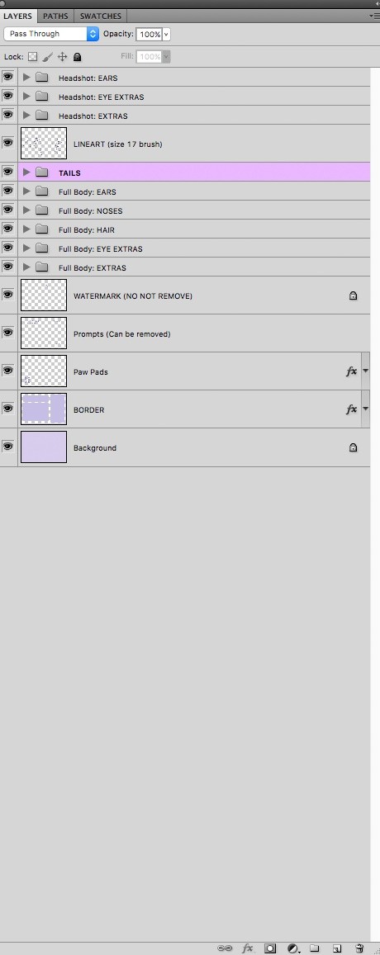This screenshot has width=380, height=955.
Task: Create new fill or adjustment layer
Action: (293, 948)
